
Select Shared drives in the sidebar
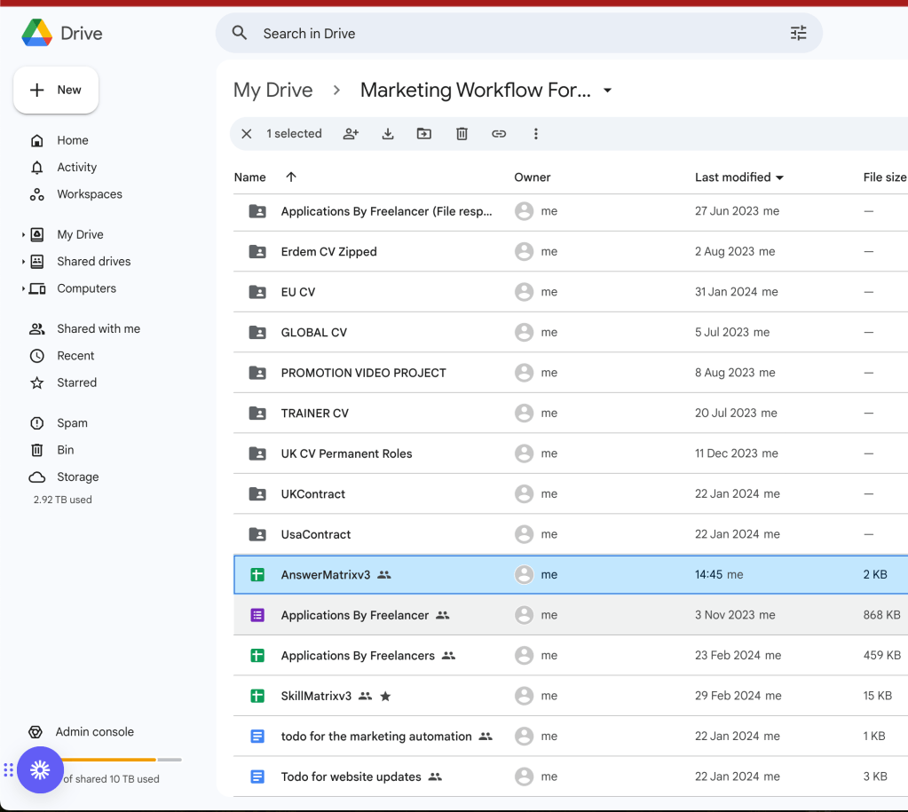[x=94, y=262]
